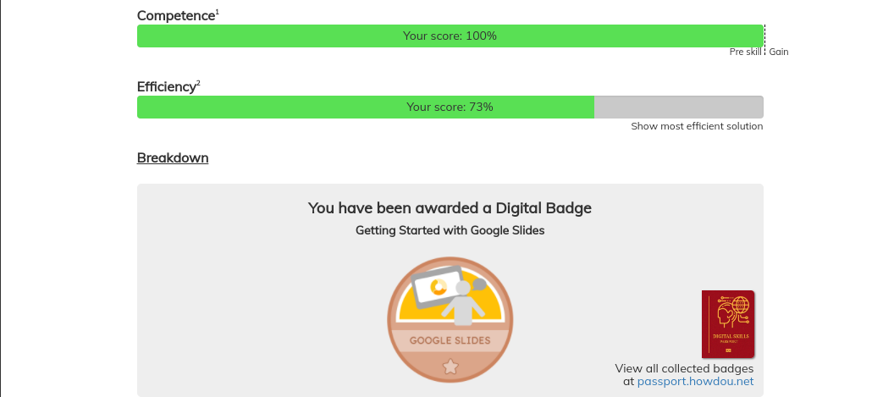The image size is (894, 397).
Task: Click the red Digital Skills Passport icon
Action: click(727, 324)
